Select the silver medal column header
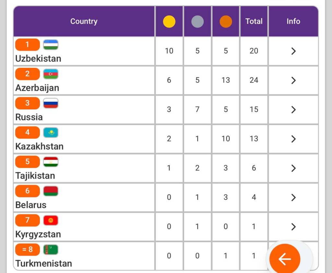This screenshot has width=332, height=273. click(x=197, y=22)
